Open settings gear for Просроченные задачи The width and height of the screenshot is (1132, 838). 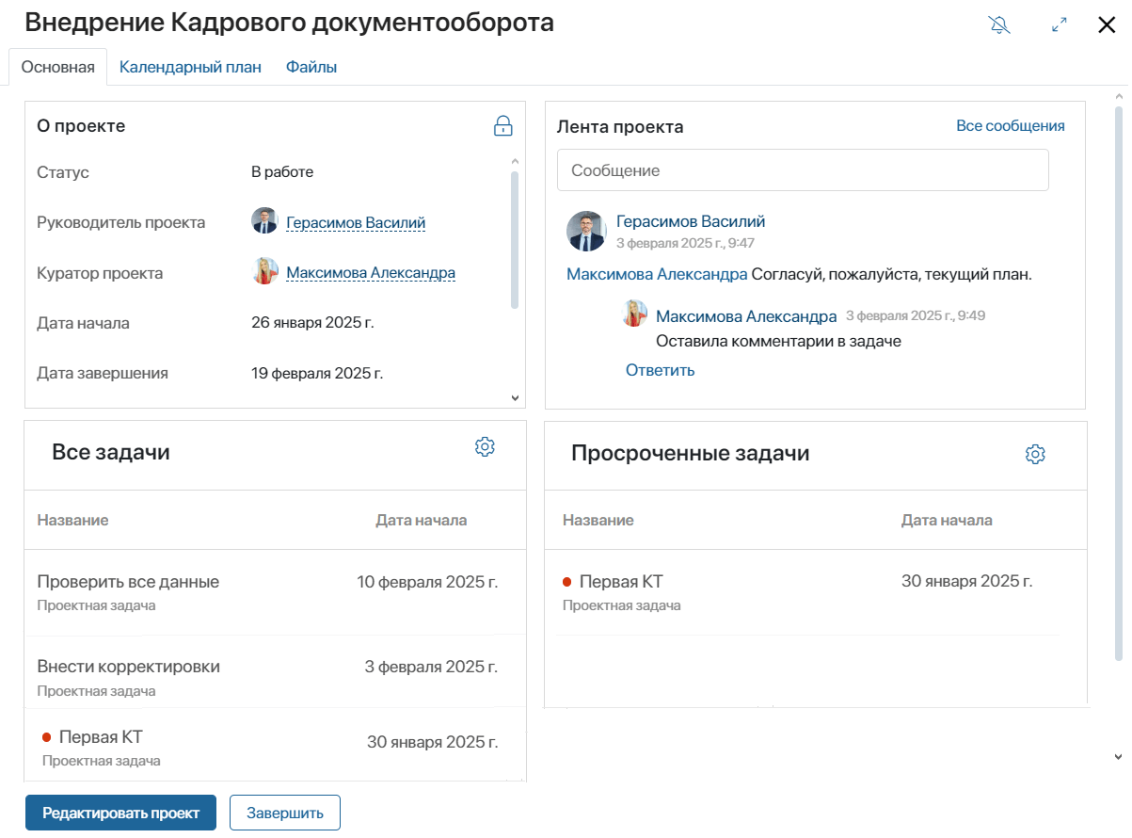tap(1035, 455)
